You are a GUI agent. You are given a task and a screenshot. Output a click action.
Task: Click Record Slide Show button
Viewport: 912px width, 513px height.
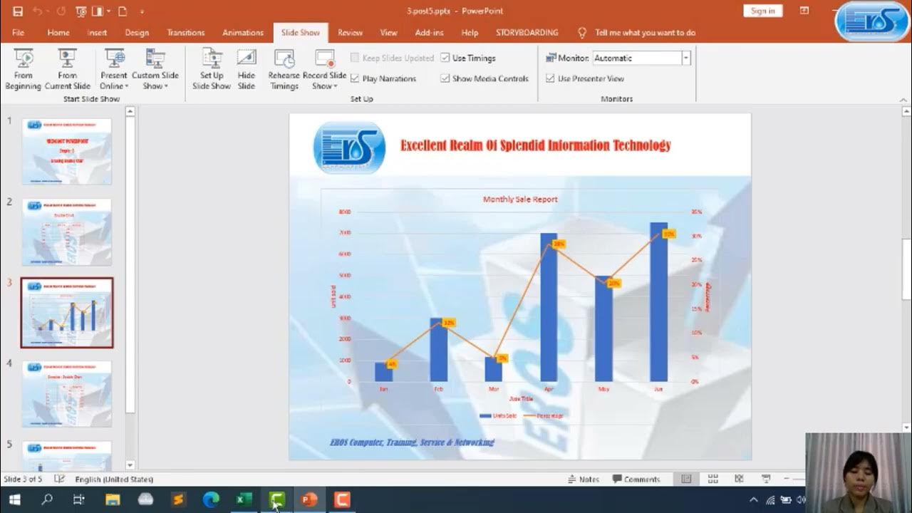(324, 71)
